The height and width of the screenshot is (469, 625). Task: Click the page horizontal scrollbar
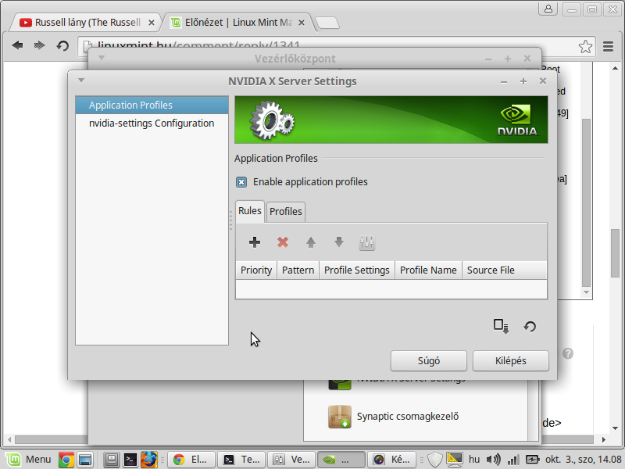[x=305, y=439]
